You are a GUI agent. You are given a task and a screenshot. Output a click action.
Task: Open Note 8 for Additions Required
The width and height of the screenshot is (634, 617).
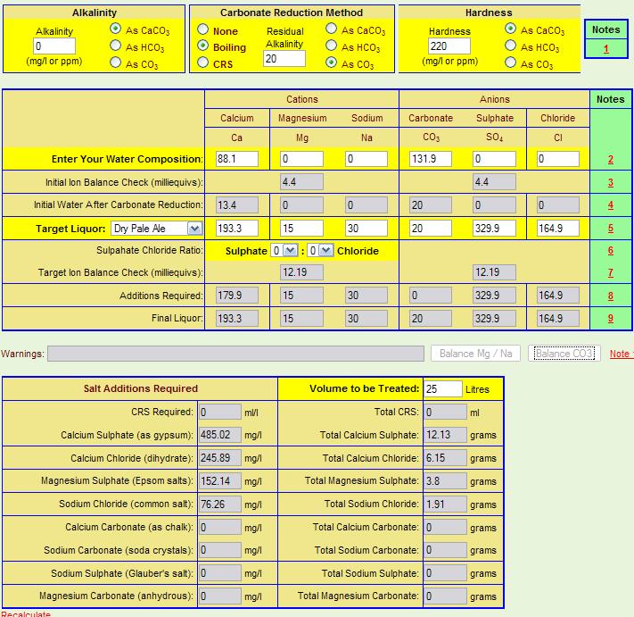coord(611,296)
